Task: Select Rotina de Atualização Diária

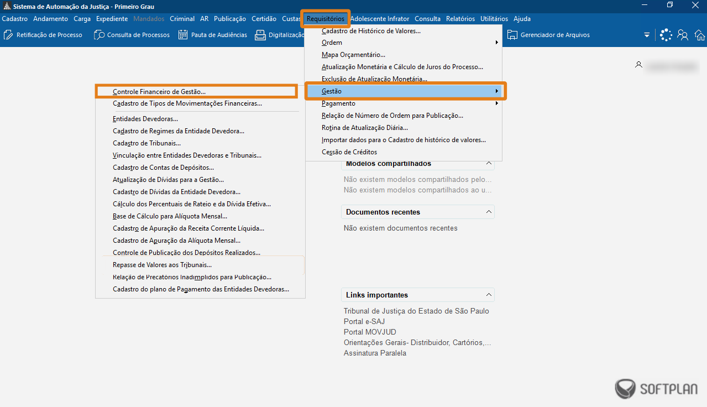Action: tap(404, 128)
